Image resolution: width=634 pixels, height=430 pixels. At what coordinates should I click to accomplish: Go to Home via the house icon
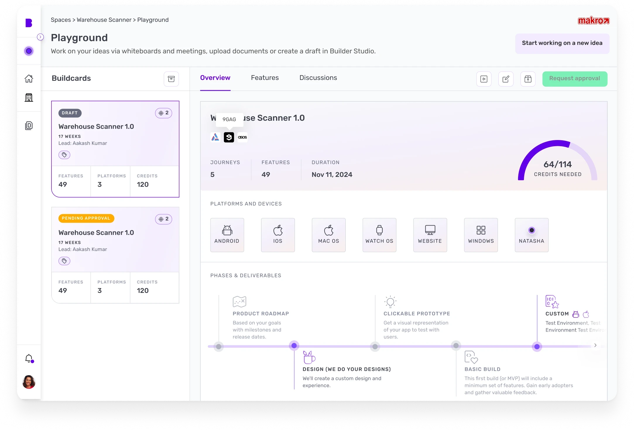coord(29,79)
